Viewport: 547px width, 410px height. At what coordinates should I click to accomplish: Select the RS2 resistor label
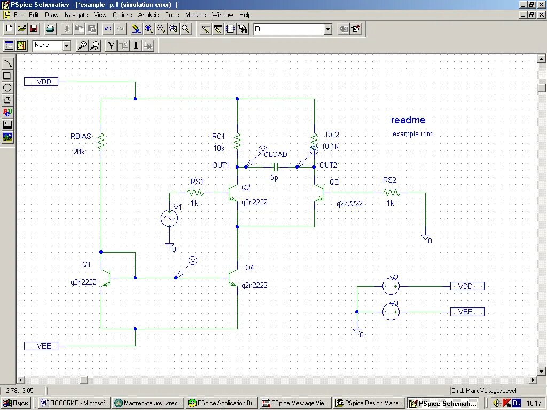[389, 180]
